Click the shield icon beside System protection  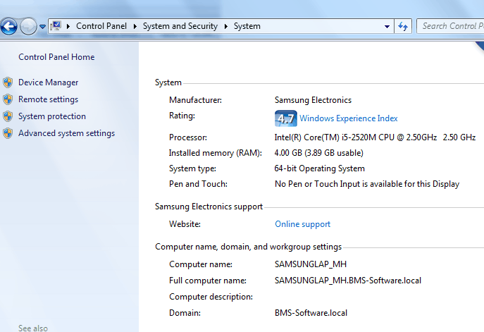point(8,116)
